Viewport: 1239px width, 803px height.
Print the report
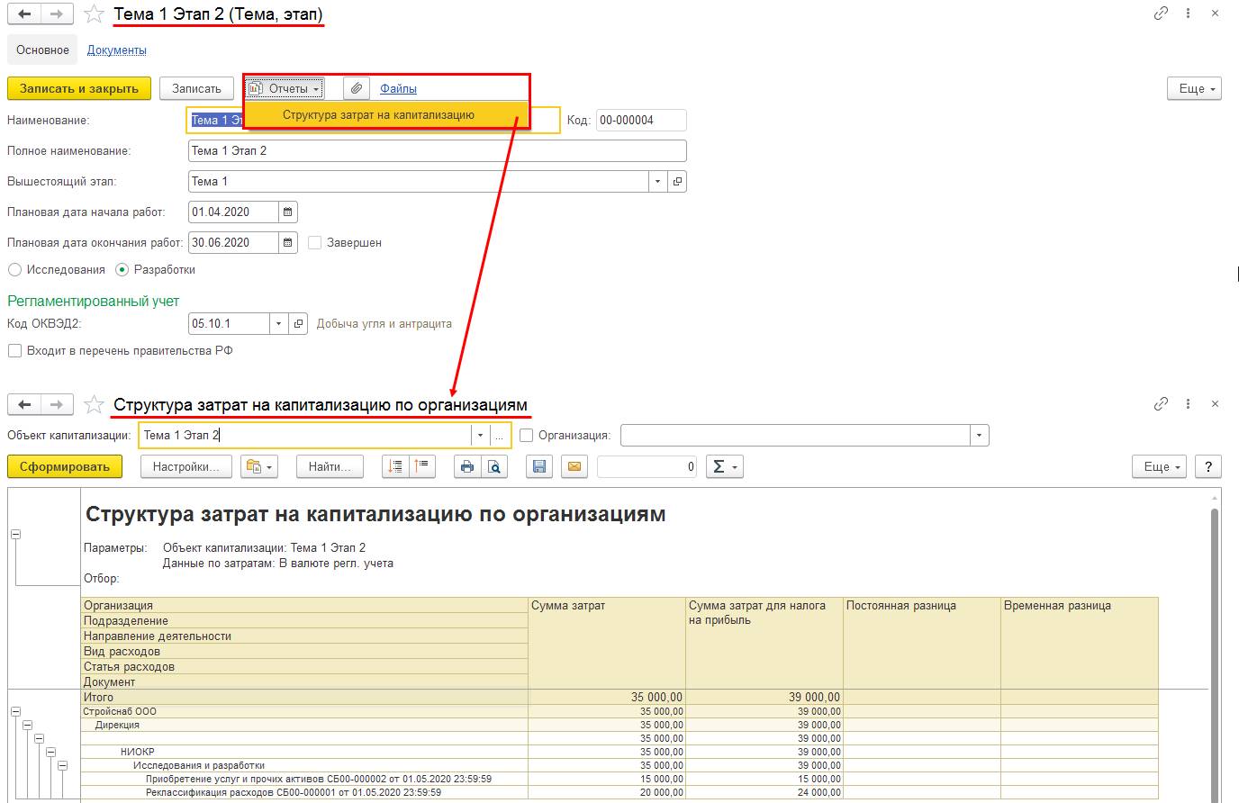pos(466,466)
